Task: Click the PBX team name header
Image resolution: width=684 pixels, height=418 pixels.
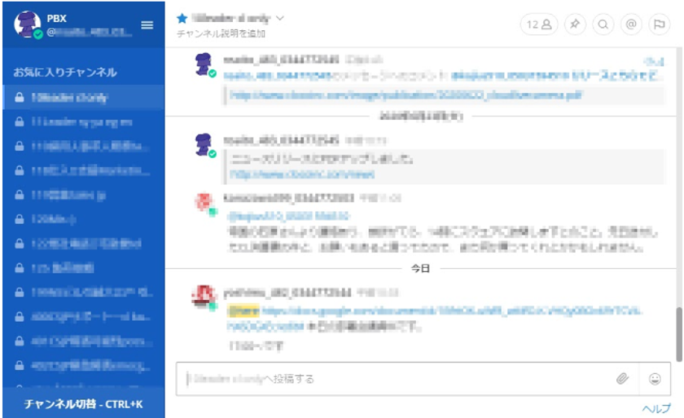Action: (57, 19)
